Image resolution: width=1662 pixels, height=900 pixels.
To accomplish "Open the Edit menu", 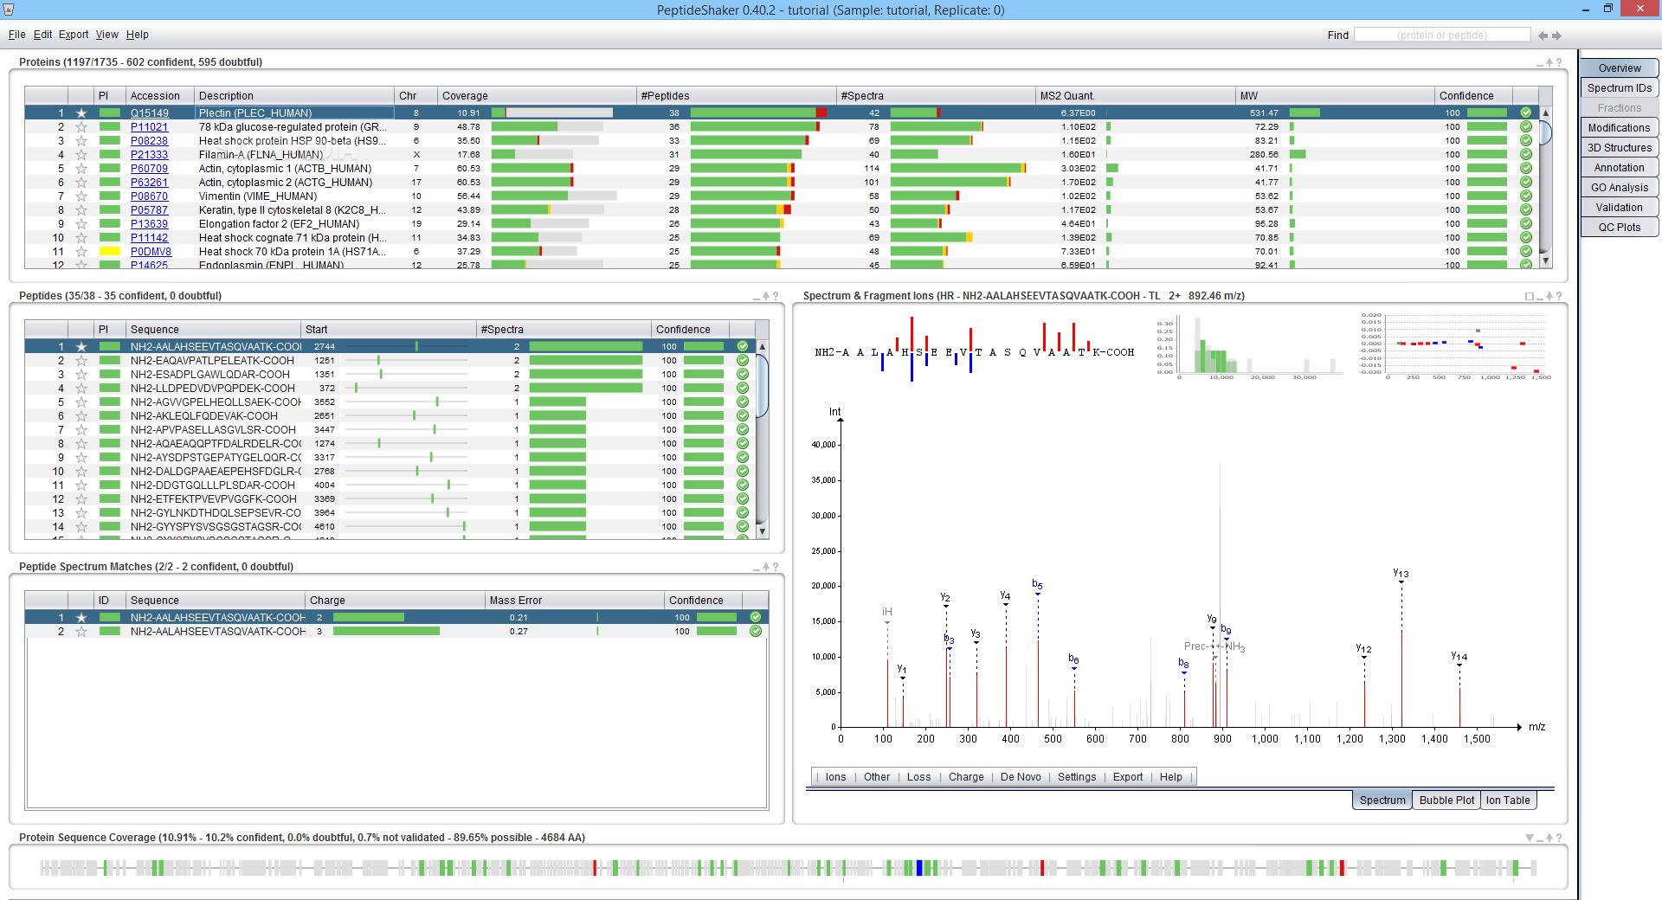I will click(x=42, y=35).
